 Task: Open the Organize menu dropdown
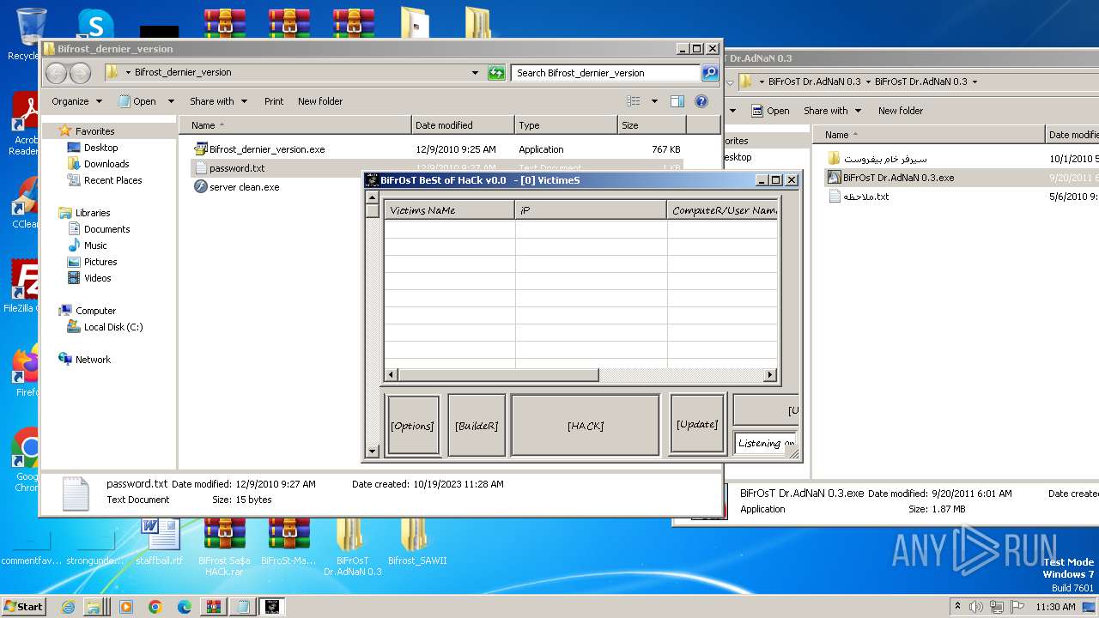coord(76,101)
